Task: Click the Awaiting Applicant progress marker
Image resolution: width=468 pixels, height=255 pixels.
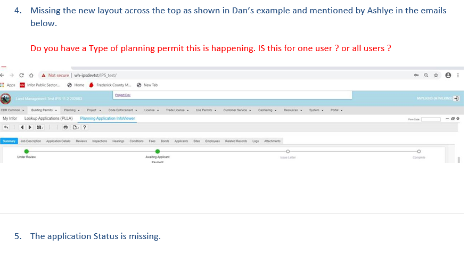Action: tap(158, 151)
